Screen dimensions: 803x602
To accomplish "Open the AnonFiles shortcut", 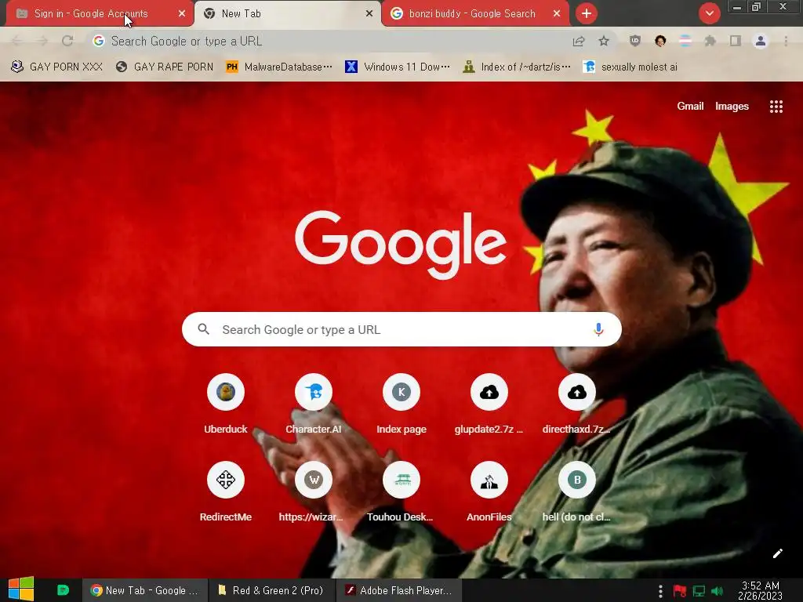I will click(x=489, y=492).
